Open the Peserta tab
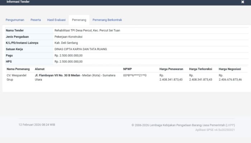This screenshot has height=143, width=251. (x=35, y=20)
